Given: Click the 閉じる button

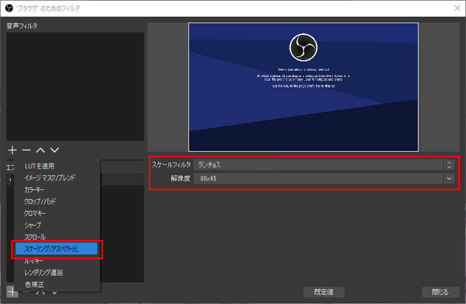Looking at the screenshot, I should coord(440,291).
